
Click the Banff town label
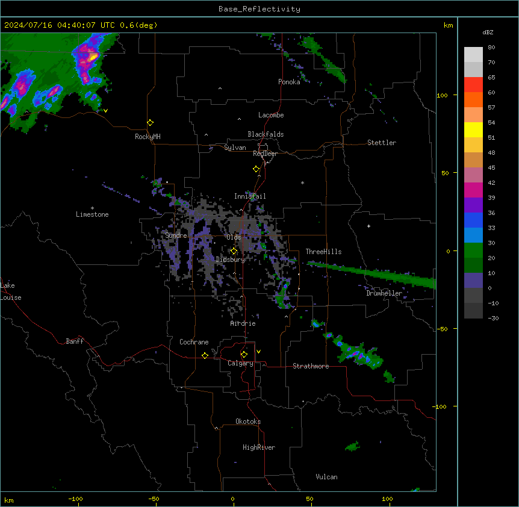75,341
